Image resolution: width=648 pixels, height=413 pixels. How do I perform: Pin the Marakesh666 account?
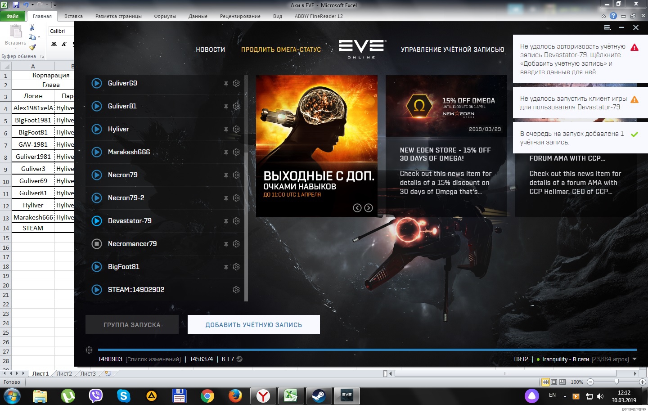click(226, 153)
